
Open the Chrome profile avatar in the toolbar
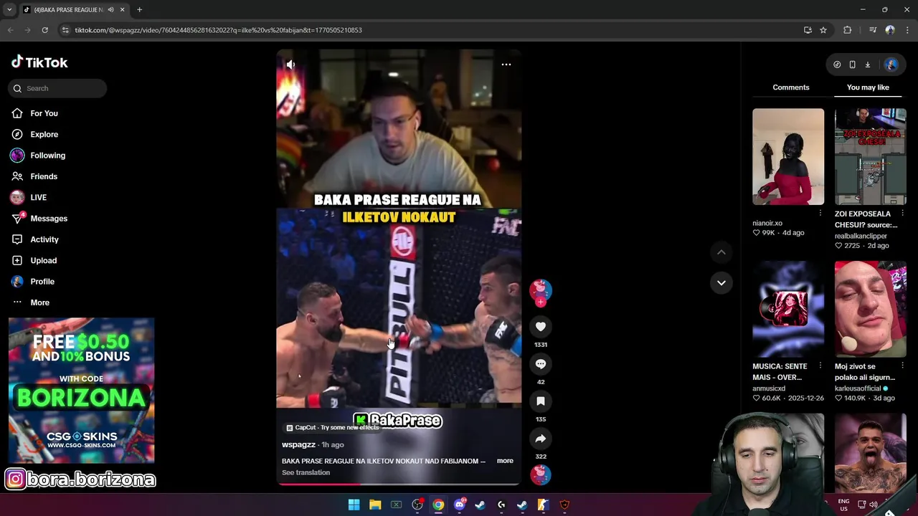point(890,30)
